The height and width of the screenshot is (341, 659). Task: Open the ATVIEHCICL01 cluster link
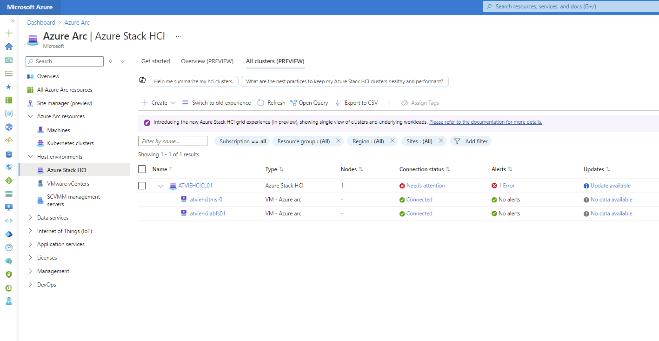pyautogui.click(x=195, y=186)
